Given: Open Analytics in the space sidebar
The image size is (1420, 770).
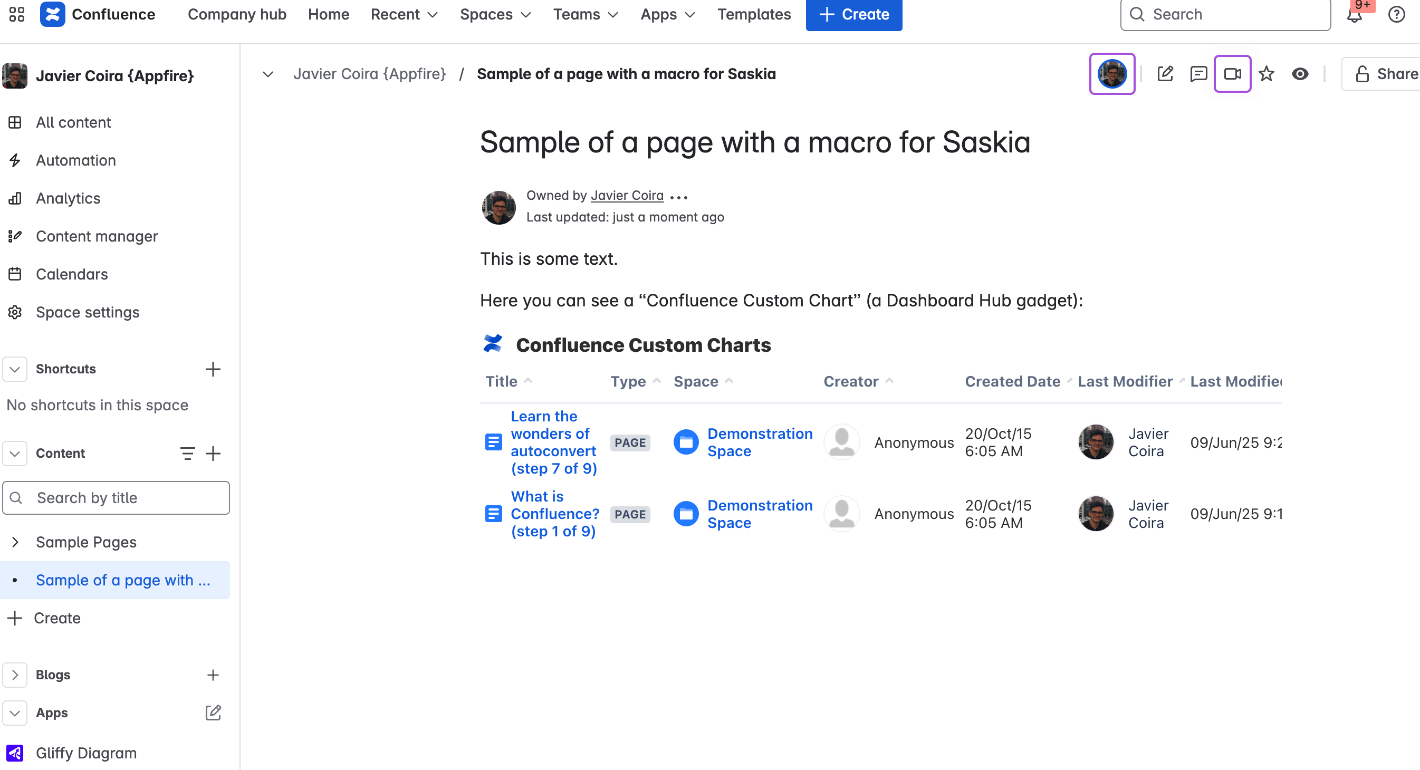Looking at the screenshot, I should (x=68, y=198).
